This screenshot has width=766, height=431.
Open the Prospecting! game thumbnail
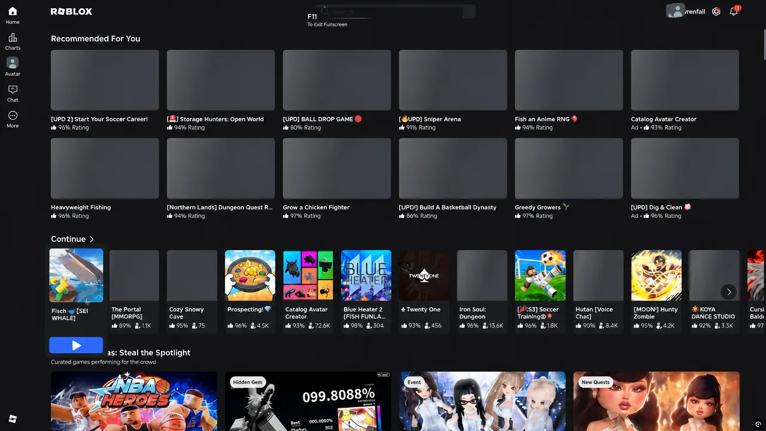(250, 275)
